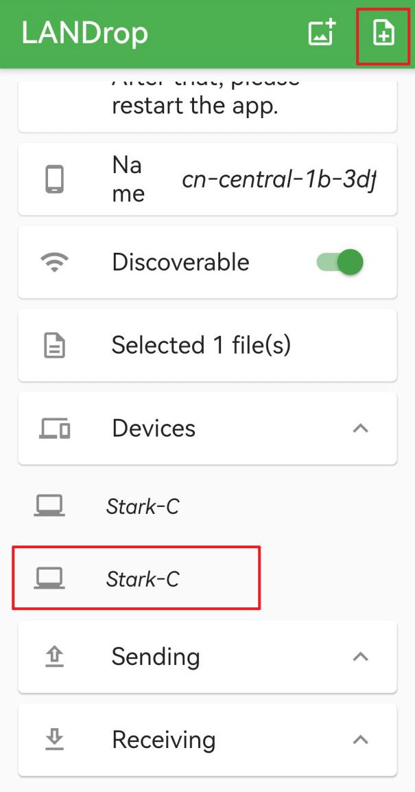Click the laptop icon of the first Stark-C
This screenshot has width=415, height=792.
point(49,506)
